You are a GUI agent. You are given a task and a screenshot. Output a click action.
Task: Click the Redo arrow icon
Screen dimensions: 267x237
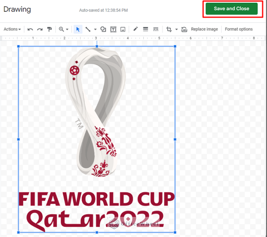coord(40,29)
